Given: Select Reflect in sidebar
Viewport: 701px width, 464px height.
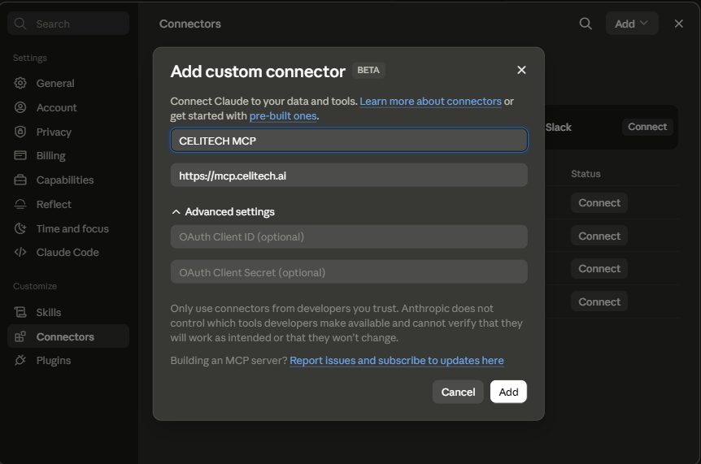Looking at the screenshot, I should (x=68, y=204).
